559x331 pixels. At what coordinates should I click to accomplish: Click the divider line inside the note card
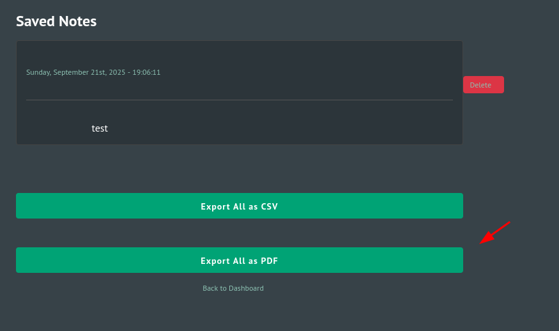pyautogui.click(x=239, y=100)
